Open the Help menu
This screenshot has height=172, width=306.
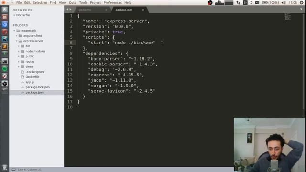click(x=128, y=3)
